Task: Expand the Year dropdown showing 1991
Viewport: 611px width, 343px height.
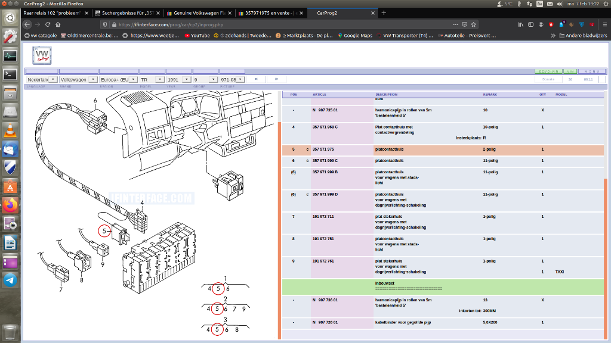Action: [179, 79]
